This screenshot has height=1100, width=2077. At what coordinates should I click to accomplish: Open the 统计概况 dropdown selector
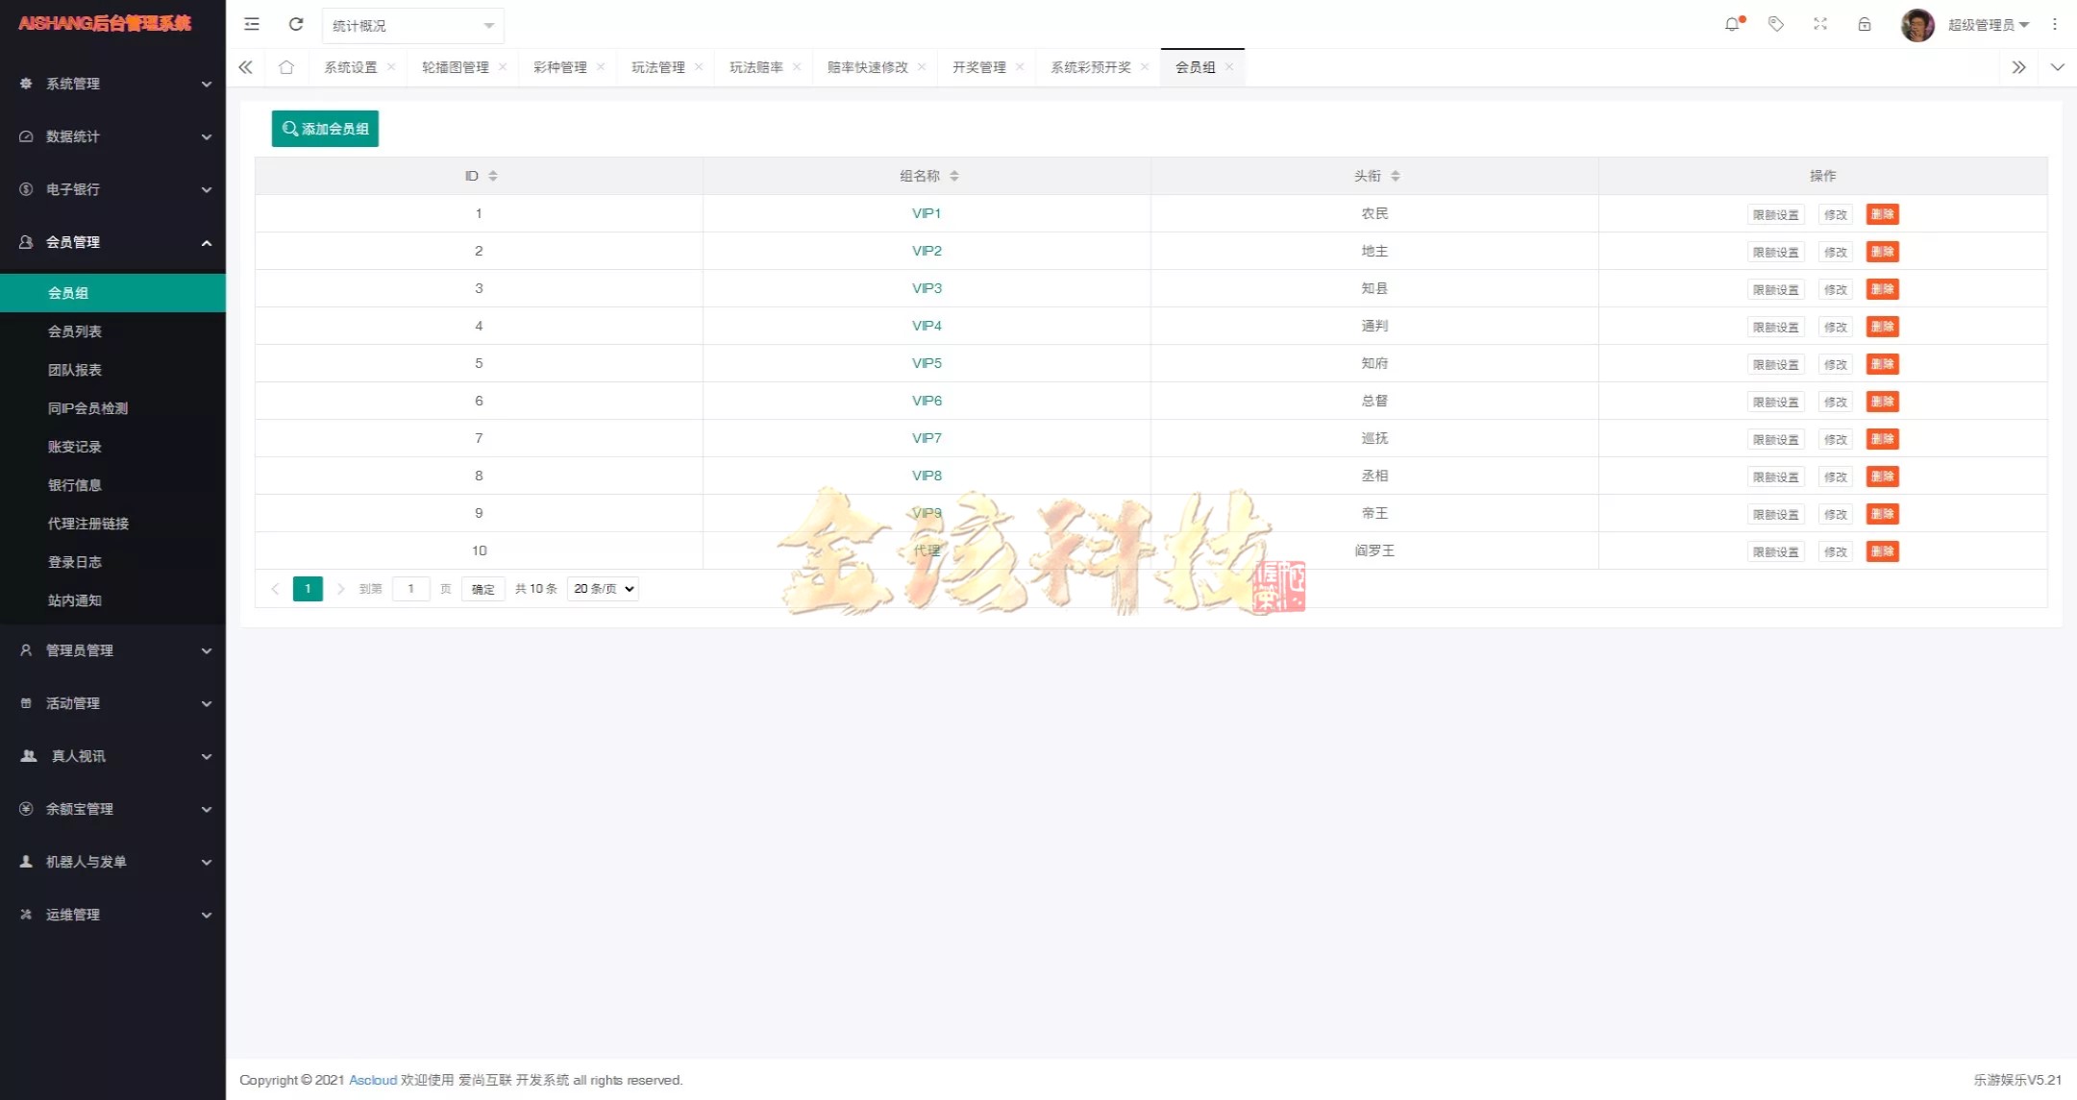point(411,25)
